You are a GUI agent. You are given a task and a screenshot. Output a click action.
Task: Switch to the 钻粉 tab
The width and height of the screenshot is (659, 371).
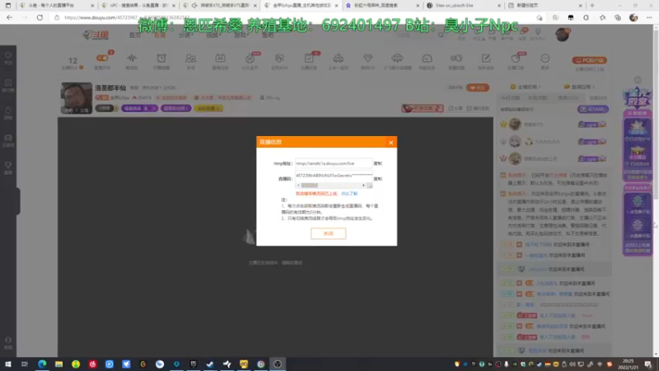pos(598,97)
